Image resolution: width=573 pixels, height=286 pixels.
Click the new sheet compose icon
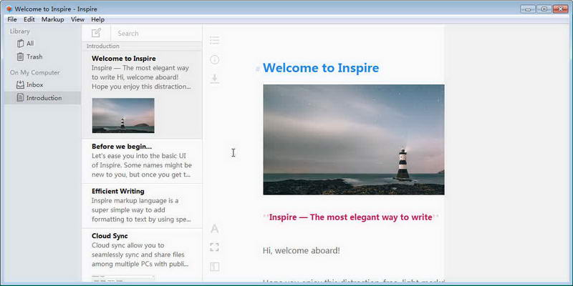click(96, 33)
